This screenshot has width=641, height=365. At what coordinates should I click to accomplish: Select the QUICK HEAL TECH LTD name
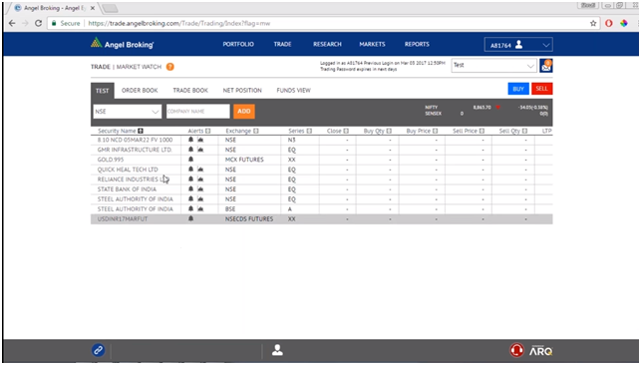(x=128, y=170)
